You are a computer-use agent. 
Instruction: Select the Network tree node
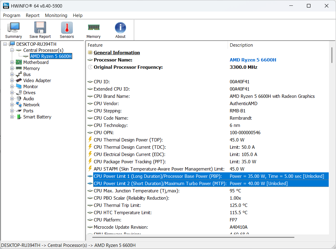(x=31, y=105)
